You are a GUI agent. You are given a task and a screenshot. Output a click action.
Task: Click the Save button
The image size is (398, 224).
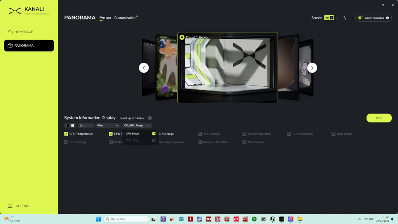pyautogui.click(x=379, y=118)
